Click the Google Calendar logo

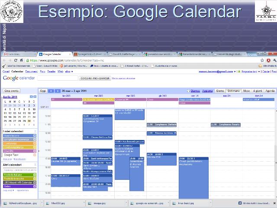(x=19, y=78)
